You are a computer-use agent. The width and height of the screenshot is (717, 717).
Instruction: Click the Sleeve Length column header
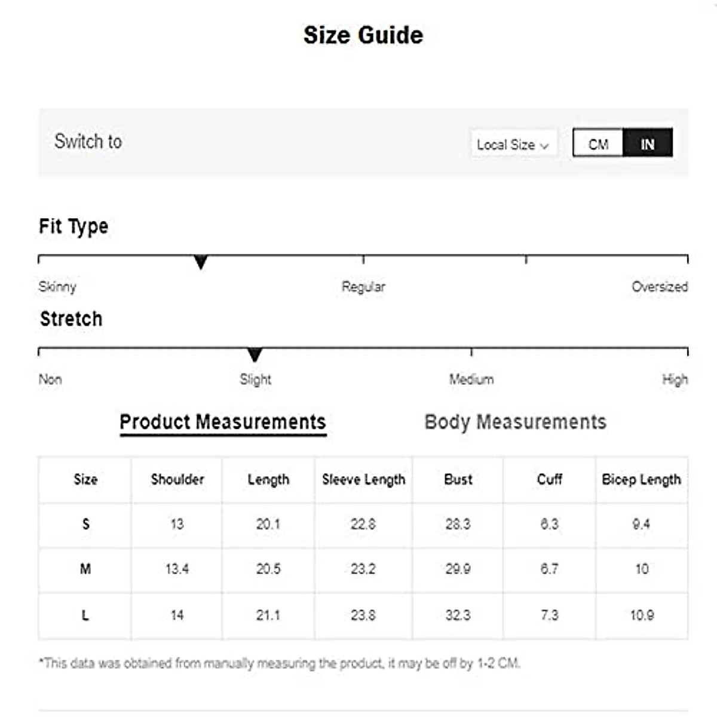pos(363,479)
